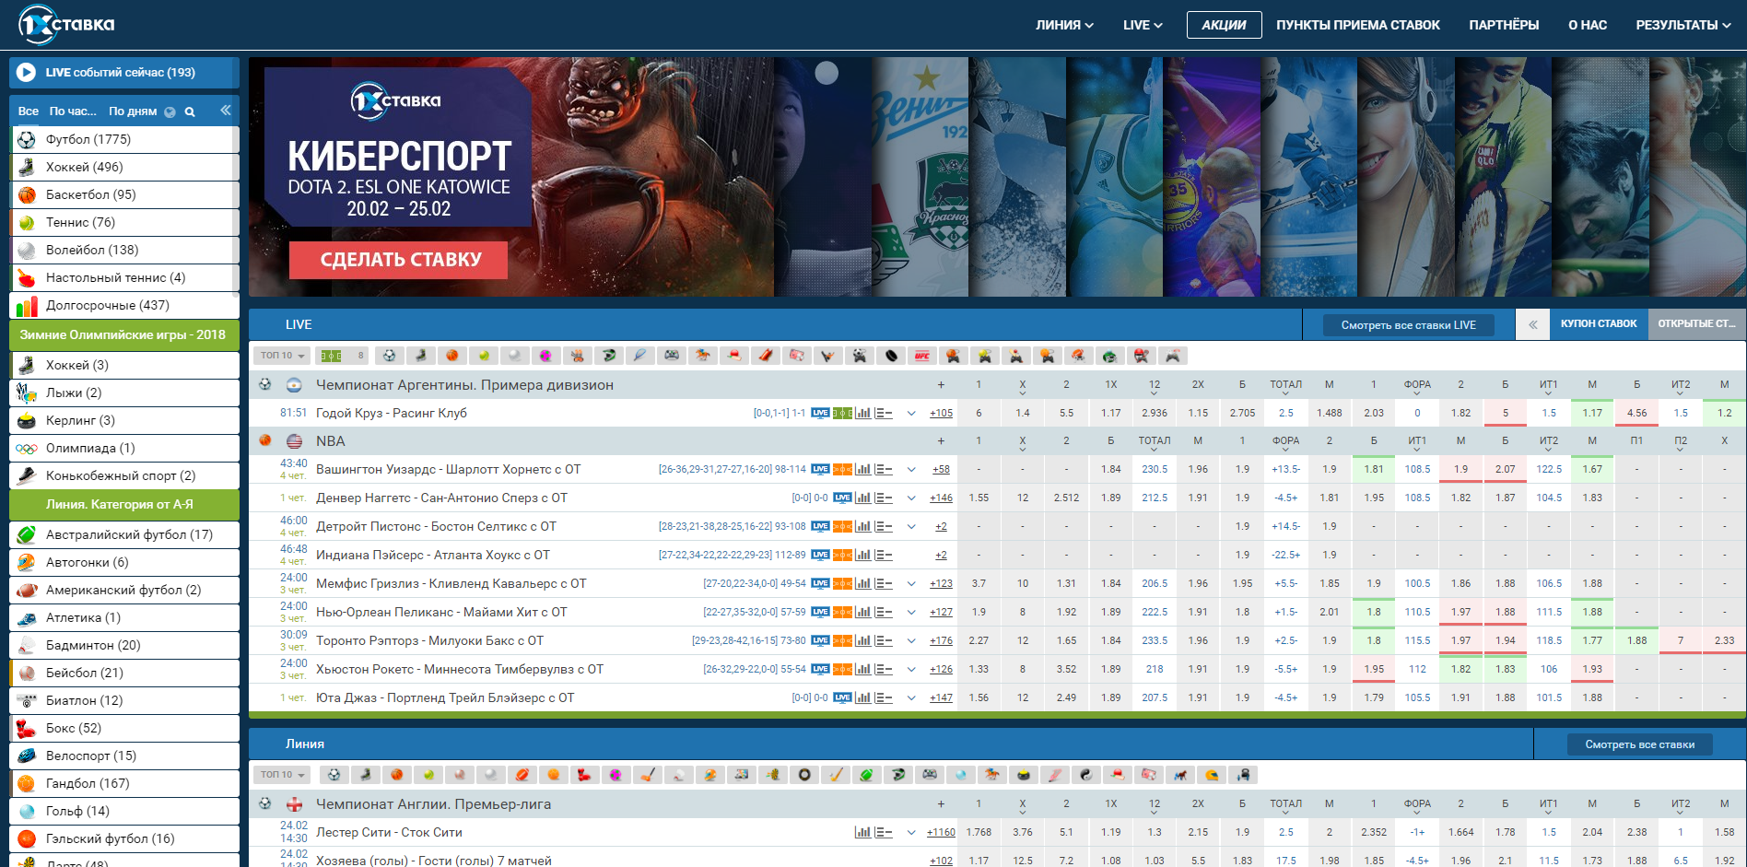The width and height of the screenshot is (1747, 867).
Task: Switch to the ОТКРЫТЫЕ СТ... tab
Action: (x=1695, y=323)
